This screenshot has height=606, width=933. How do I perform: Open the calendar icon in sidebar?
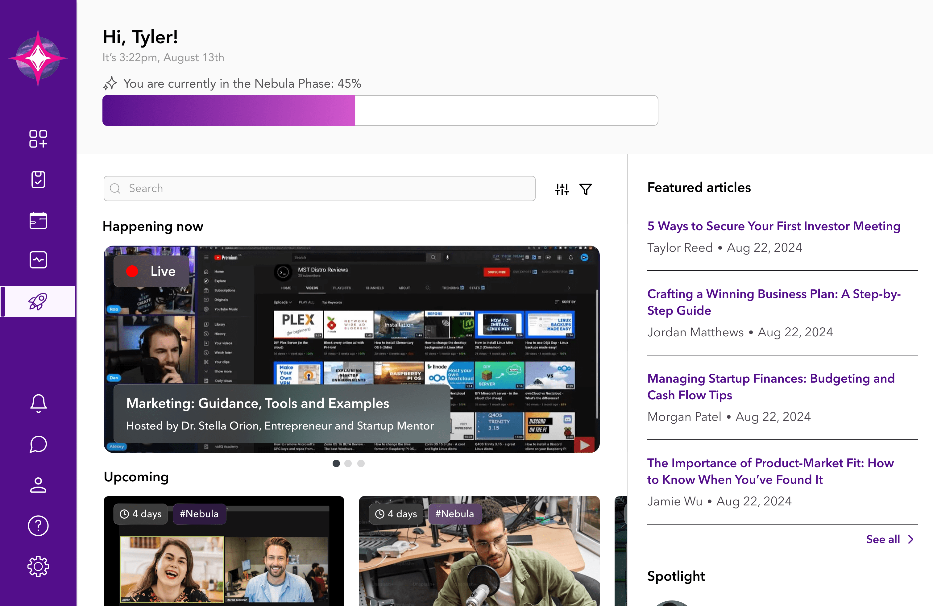tap(38, 220)
